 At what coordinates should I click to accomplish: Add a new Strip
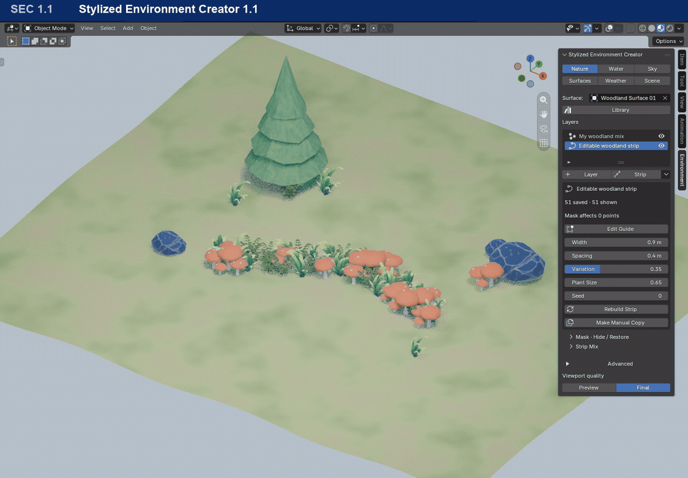(x=636, y=174)
